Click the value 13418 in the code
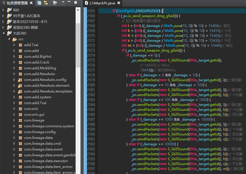This screenshot has height=174, width=246. (145, 70)
